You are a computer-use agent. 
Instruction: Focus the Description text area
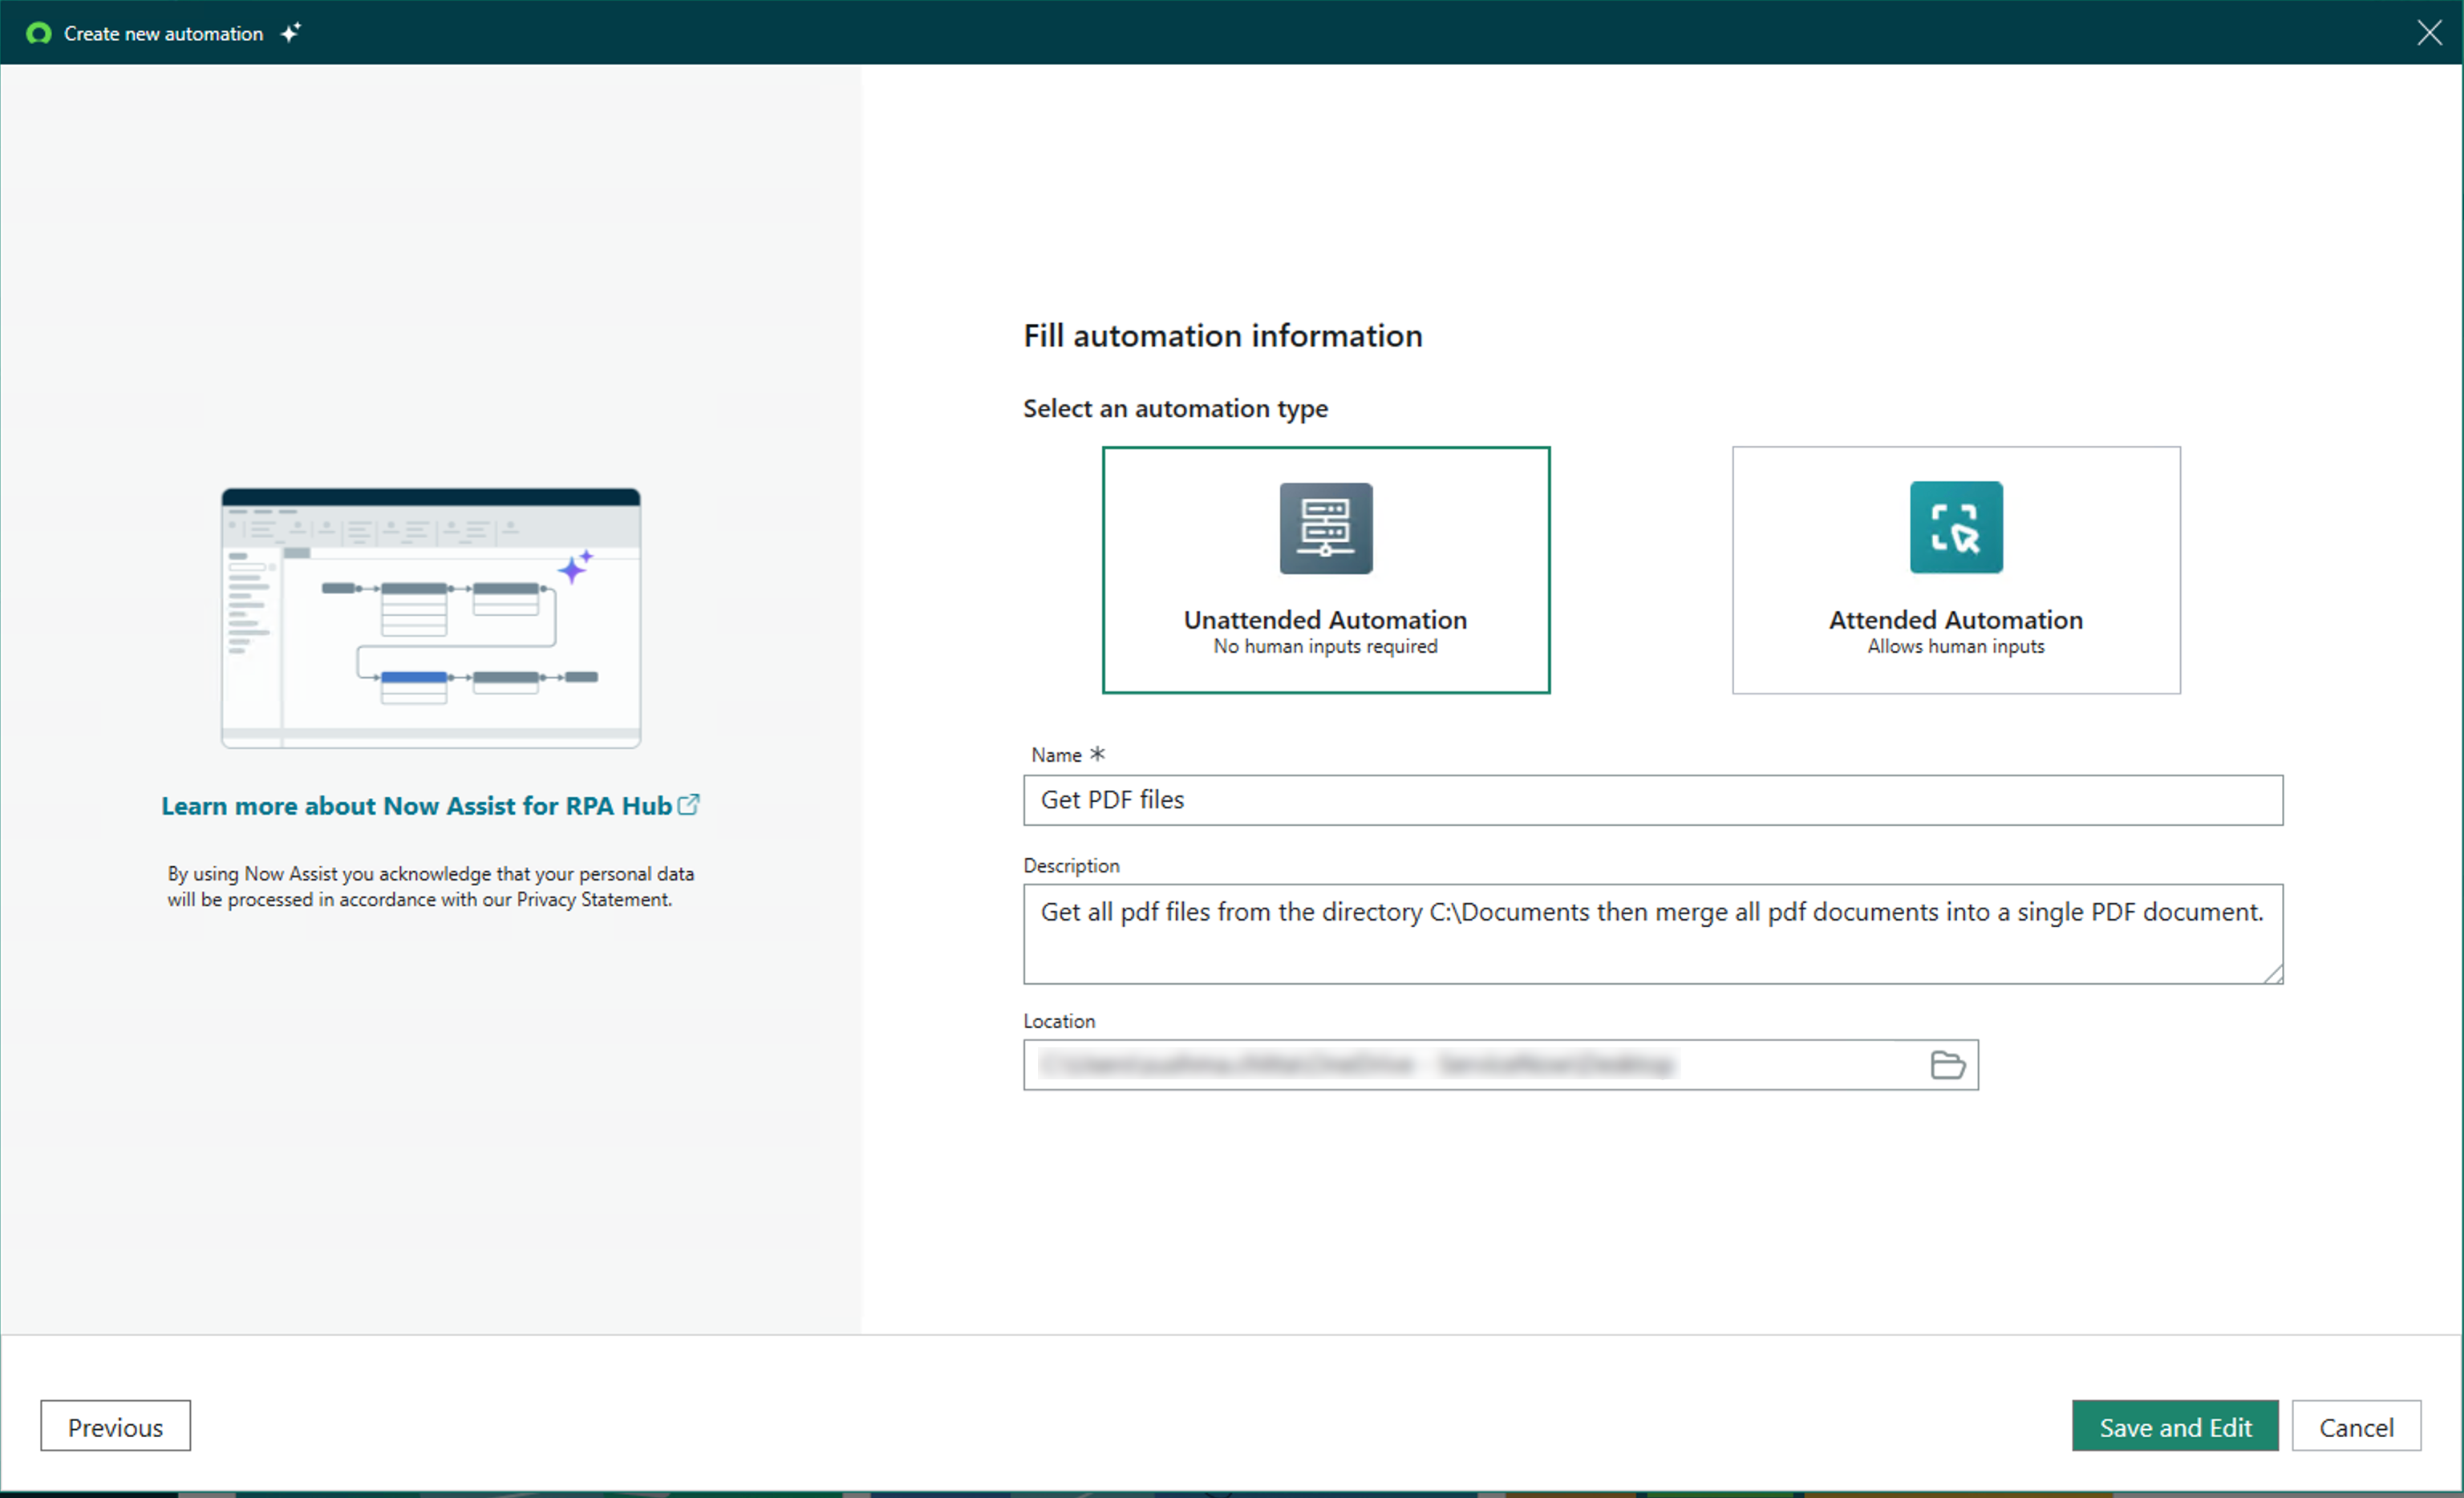[x=1653, y=934]
